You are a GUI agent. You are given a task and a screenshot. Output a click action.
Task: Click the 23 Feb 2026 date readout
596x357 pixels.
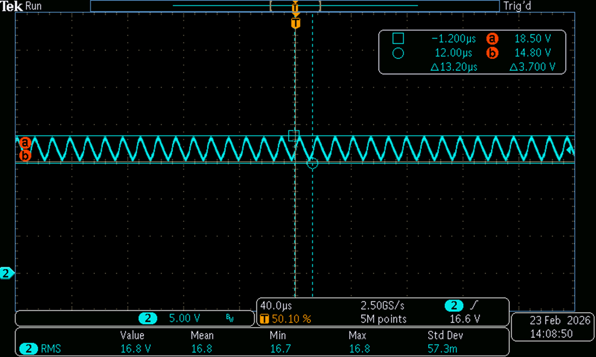560,320
